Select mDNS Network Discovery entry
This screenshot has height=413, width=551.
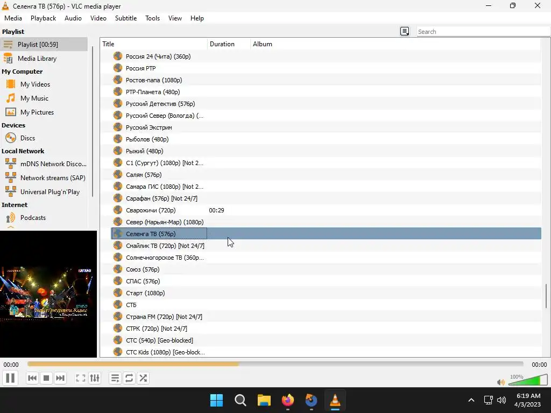tap(44, 164)
